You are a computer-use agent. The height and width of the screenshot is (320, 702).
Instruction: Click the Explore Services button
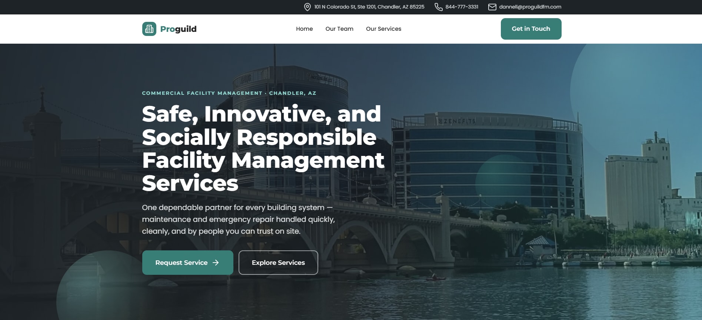(278, 263)
